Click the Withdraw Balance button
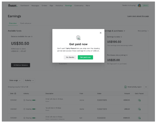 (x=21, y=65)
